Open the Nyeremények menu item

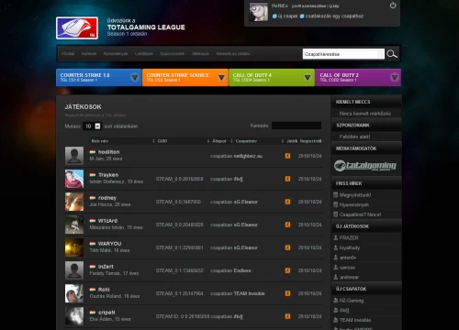[x=116, y=54]
